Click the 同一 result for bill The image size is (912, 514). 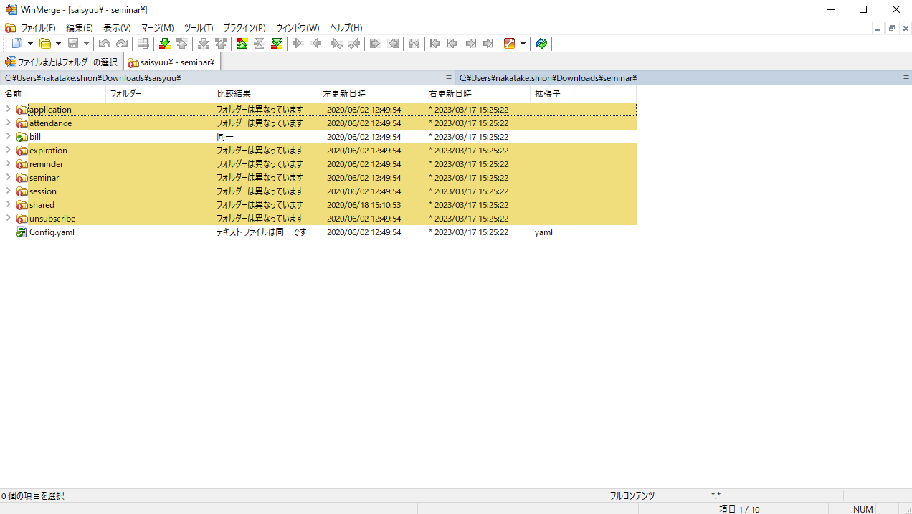click(225, 137)
